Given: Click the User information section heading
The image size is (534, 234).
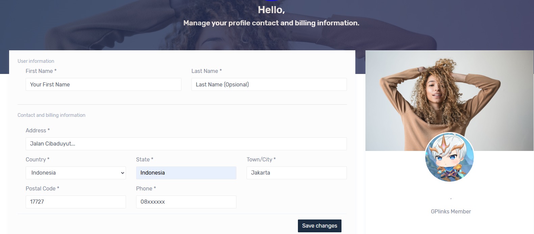Looking at the screenshot, I should 36,61.
